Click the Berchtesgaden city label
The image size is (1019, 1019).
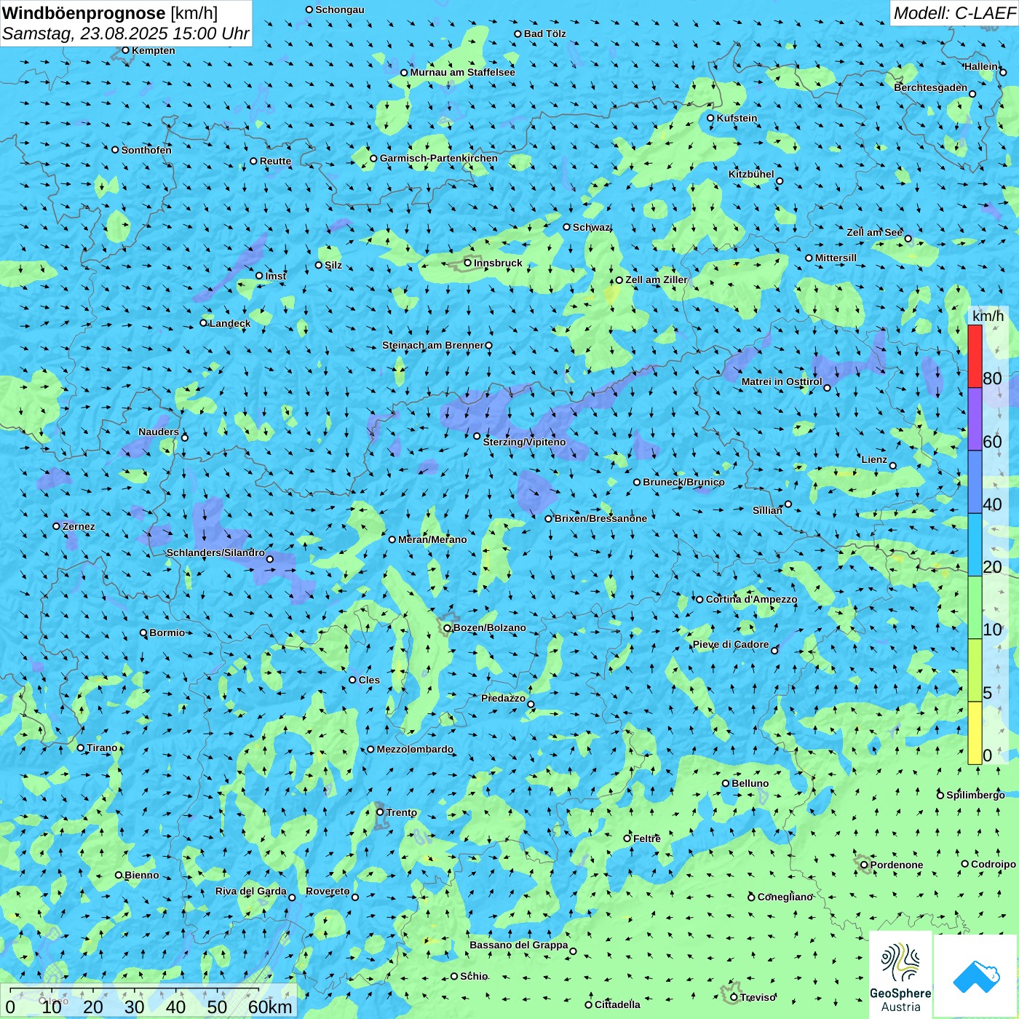pyautogui.click(x=931, y=87)
